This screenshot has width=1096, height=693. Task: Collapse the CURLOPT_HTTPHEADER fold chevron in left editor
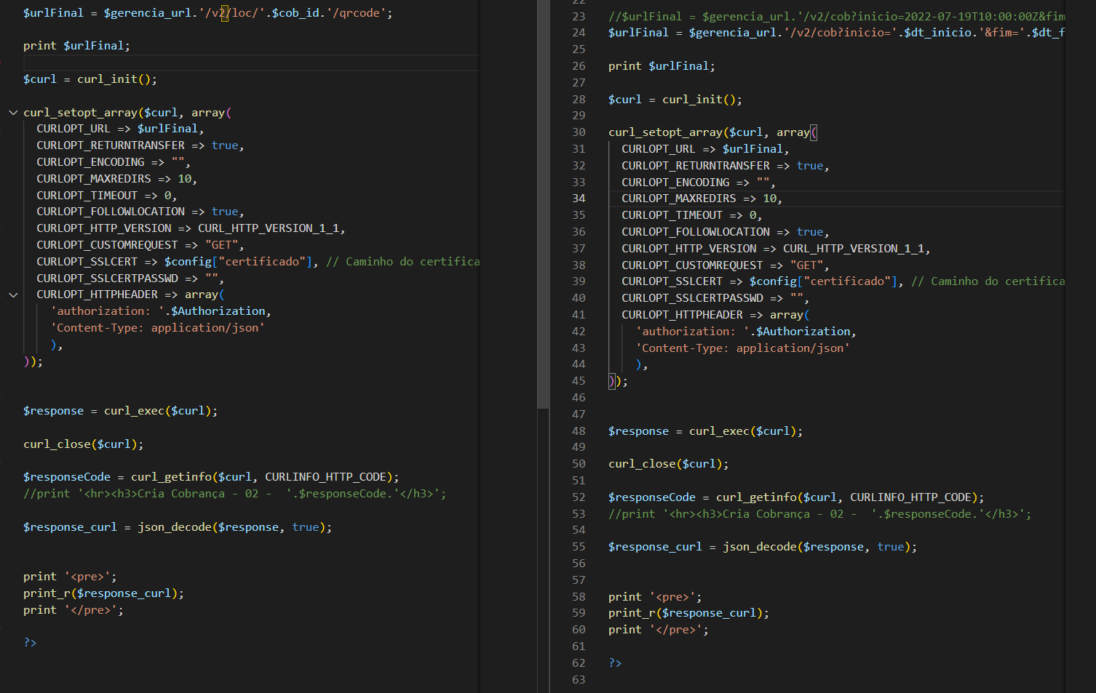(13, 295)
